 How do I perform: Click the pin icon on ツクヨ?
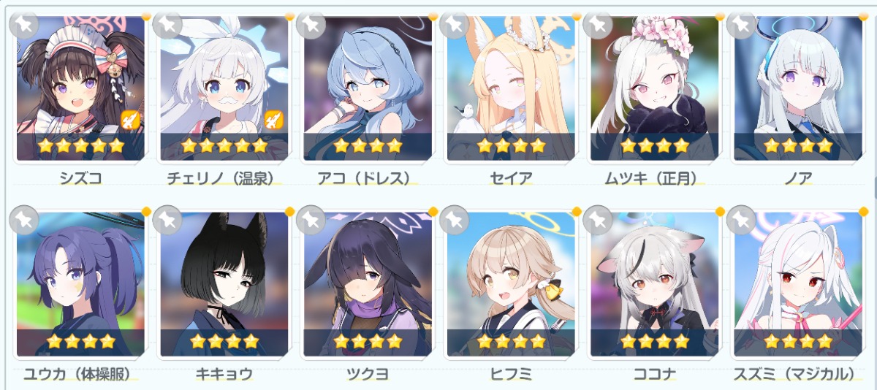coord(311,220)
